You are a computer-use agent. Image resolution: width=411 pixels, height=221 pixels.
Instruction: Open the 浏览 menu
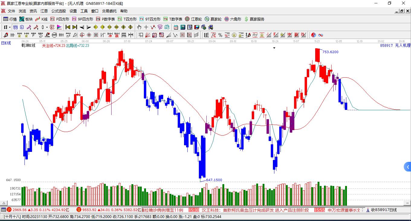pyautogui.click(x=22, y=11)
